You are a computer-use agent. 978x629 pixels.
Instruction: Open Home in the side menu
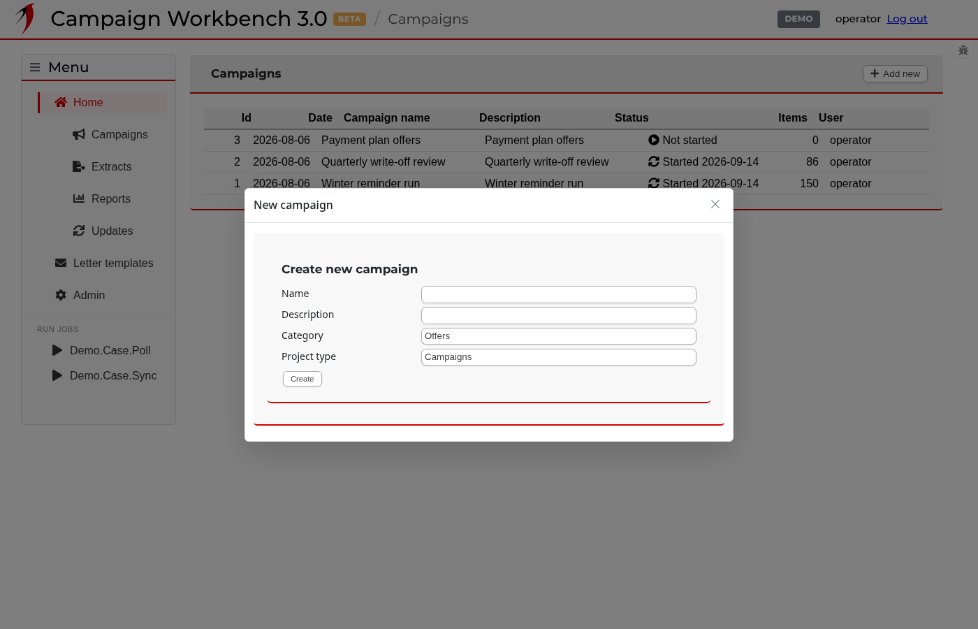103,102
